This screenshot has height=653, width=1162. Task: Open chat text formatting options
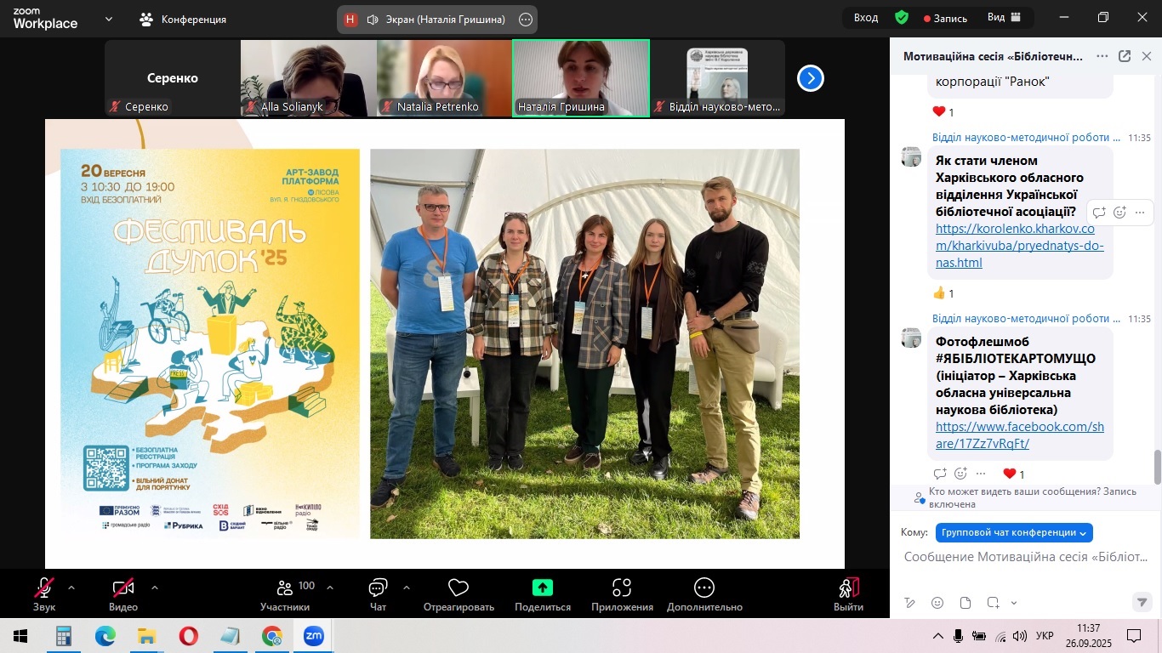[x=910, y=603]
